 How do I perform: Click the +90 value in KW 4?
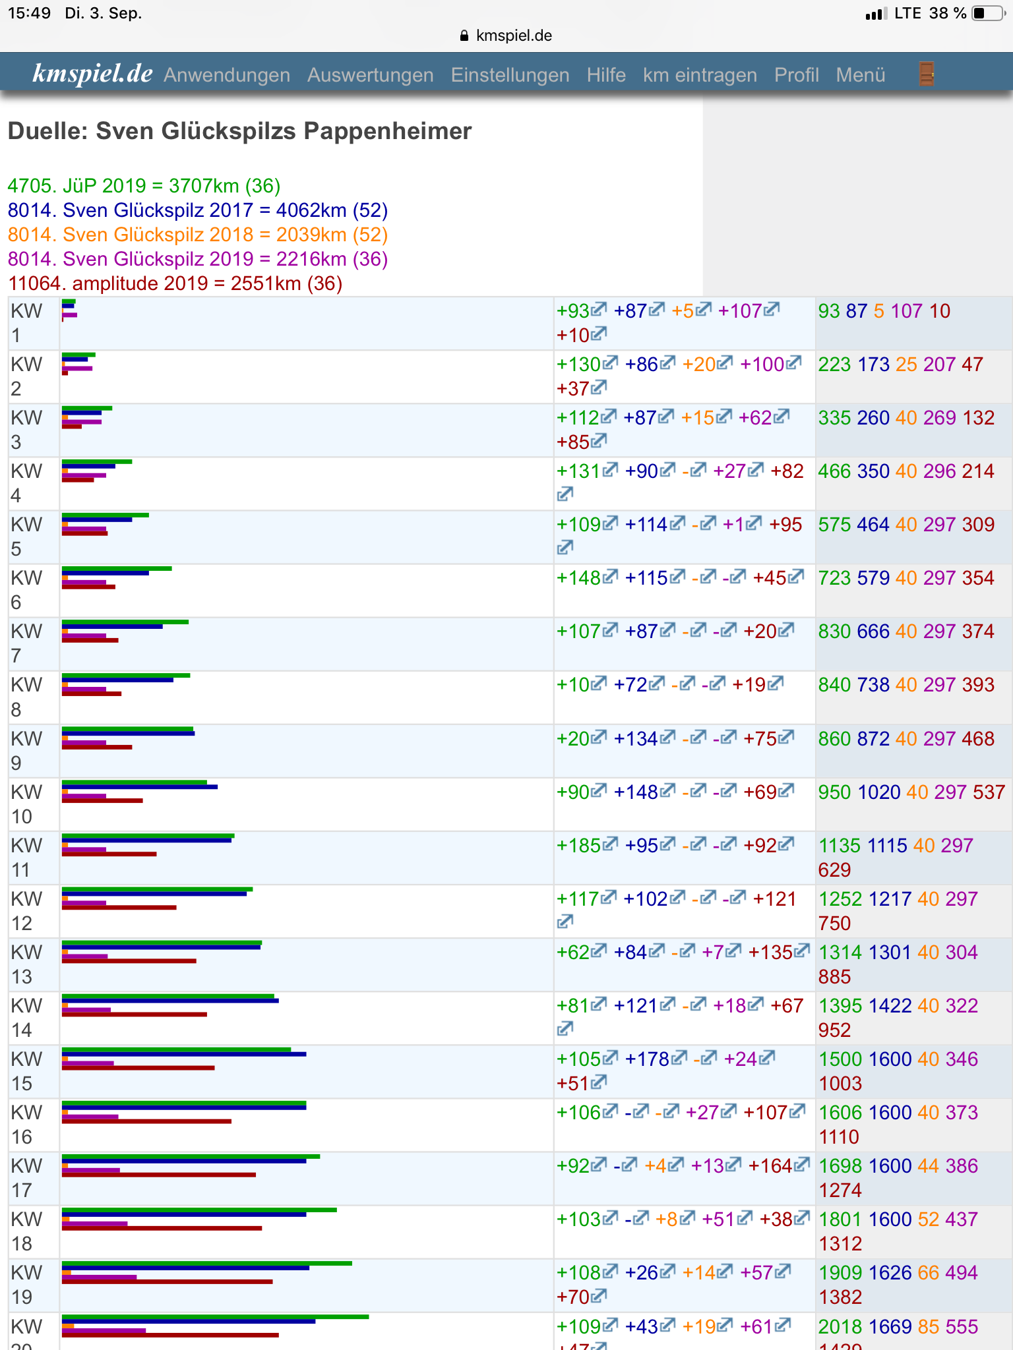click(x=642, y=471)
